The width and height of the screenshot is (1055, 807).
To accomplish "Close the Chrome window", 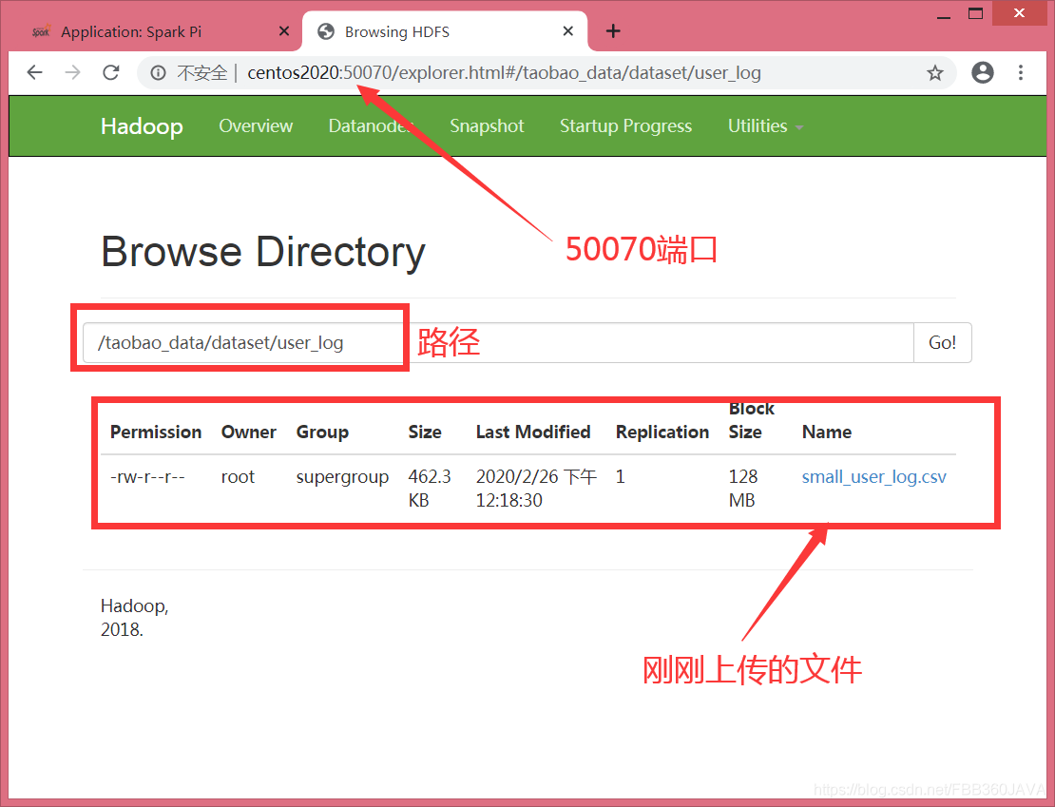I will (1019, 13).
